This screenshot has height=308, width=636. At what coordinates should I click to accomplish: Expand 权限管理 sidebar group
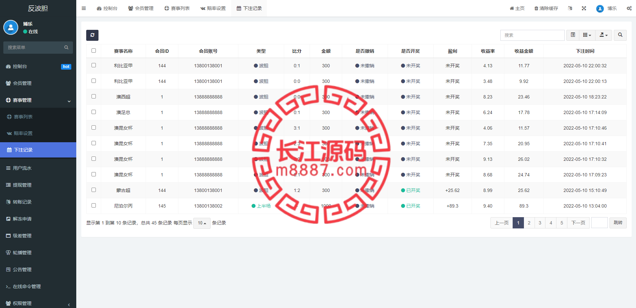tap(38, 303)
